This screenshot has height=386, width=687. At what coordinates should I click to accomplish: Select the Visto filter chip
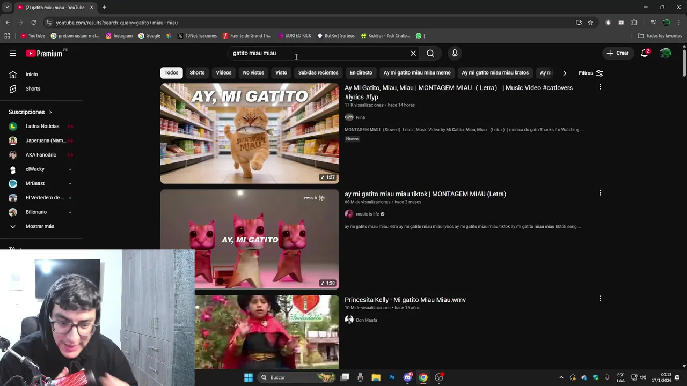pyautogui.click(x=281, y=73)
